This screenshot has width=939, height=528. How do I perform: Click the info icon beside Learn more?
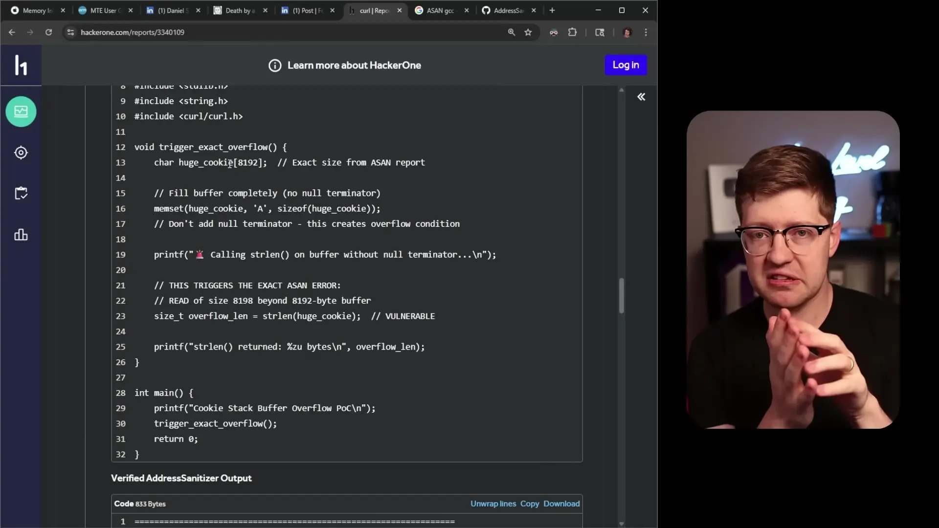(x=275, y=66)
